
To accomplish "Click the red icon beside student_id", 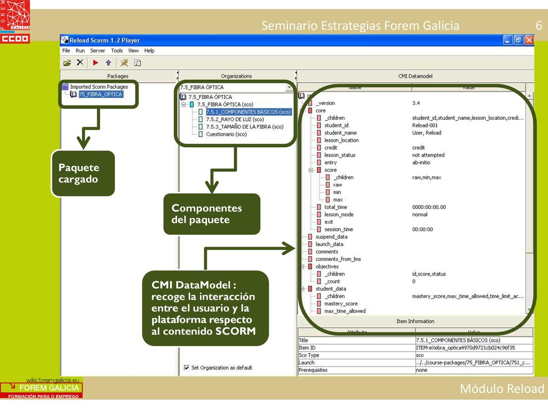I will click(319, 125).
